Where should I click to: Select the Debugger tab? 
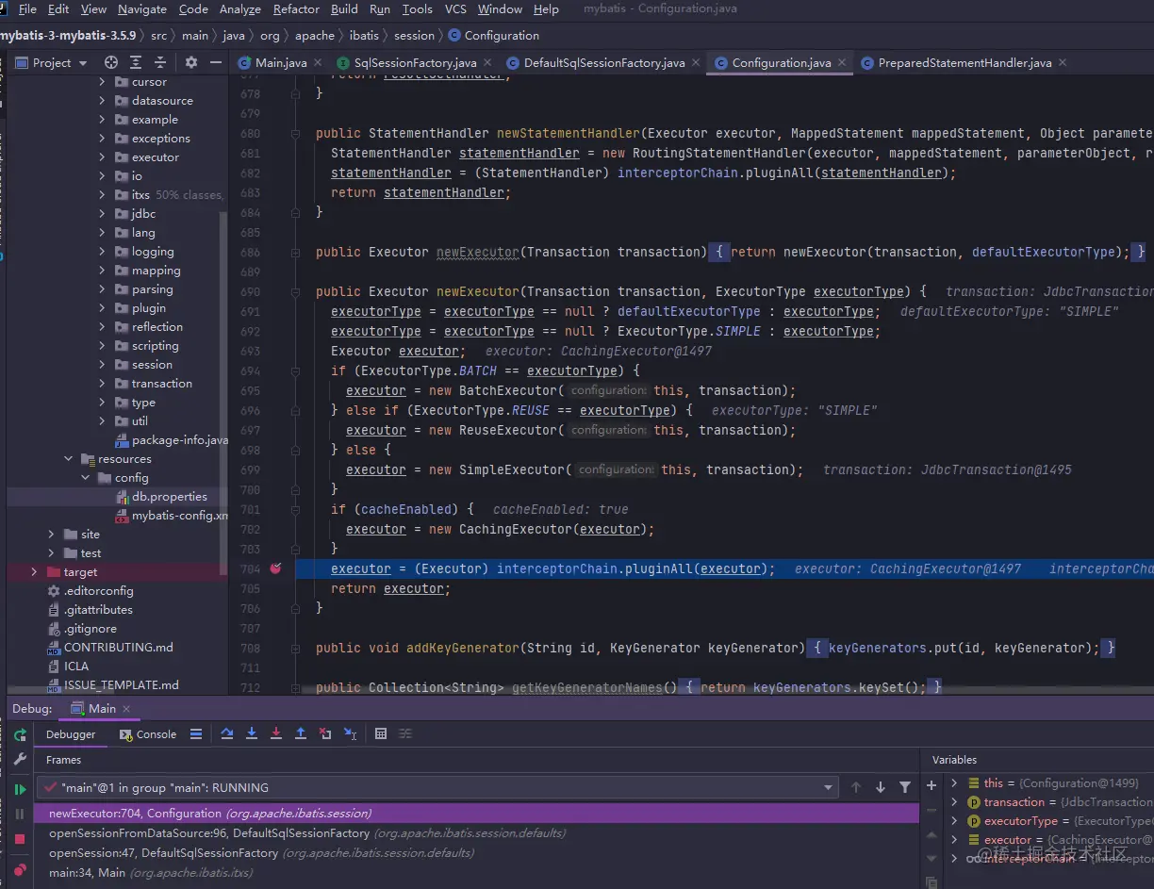pyautogui.click(x=71, y=734)
